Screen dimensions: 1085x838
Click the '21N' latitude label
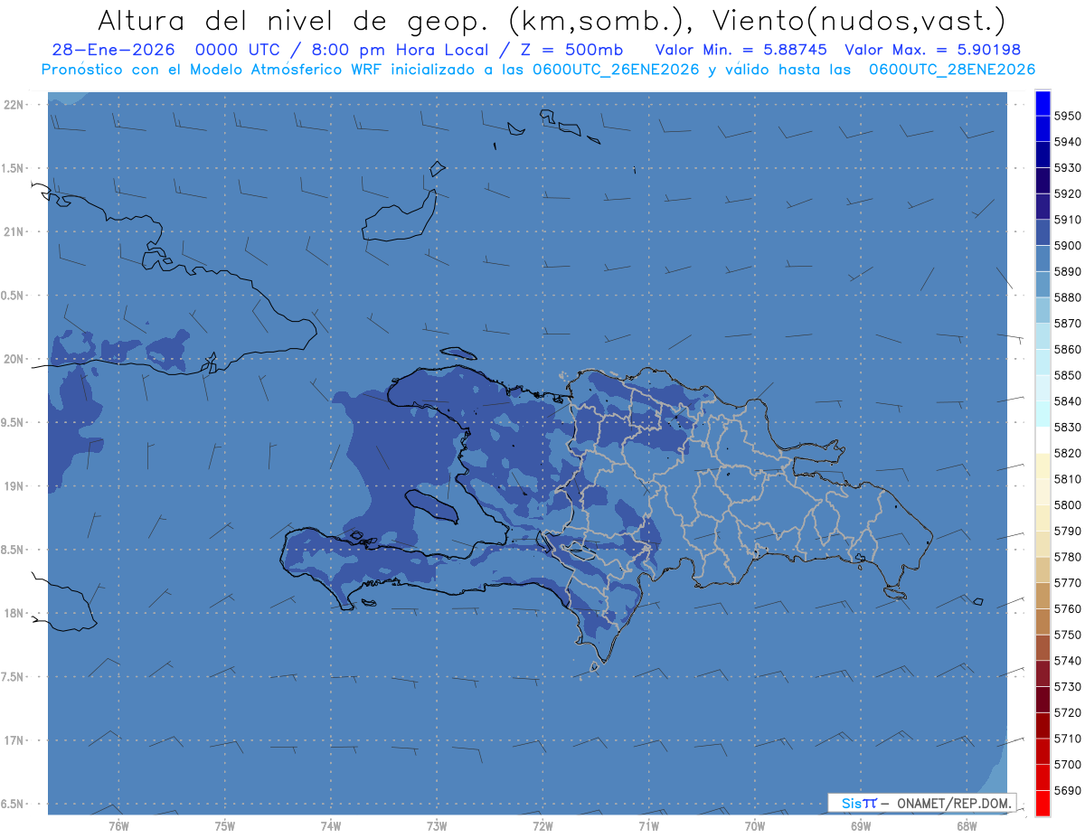[x=13, y=232]
